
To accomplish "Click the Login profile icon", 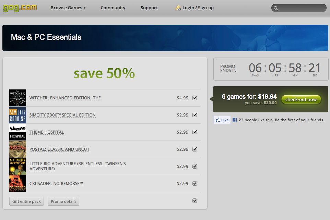I will (x=178, y=8).
